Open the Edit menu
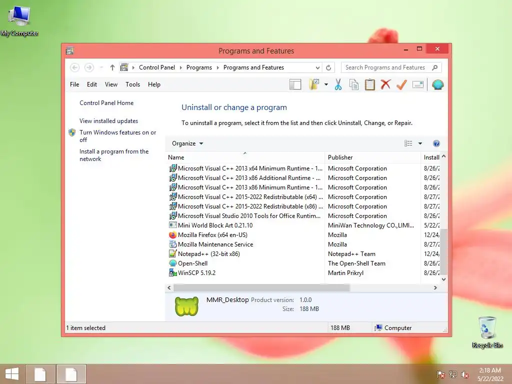Image resolution: width=512 pixels, height=384 pixels. 92,84
